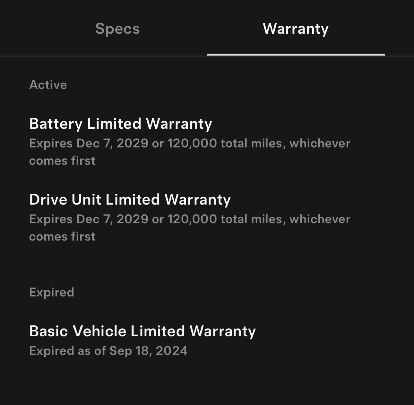This screenshot has height=405, width=414.
Task: Click "whichever" in the Battery warranty description
Action: tap(320, 143)
